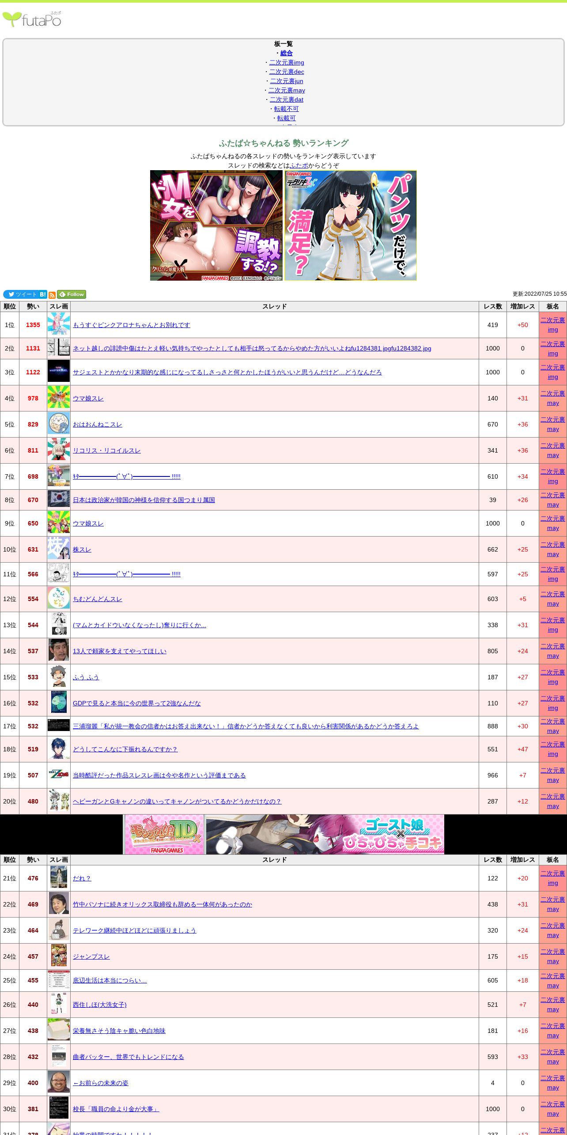Screen dimensions: 567x1135
Task: Open the リコリス・リコイルスレ thread
Action: (107, 450)
